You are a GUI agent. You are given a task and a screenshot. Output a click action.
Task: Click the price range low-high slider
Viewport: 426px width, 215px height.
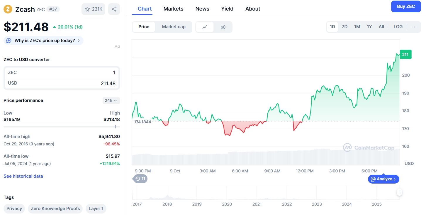pos(62,127)
